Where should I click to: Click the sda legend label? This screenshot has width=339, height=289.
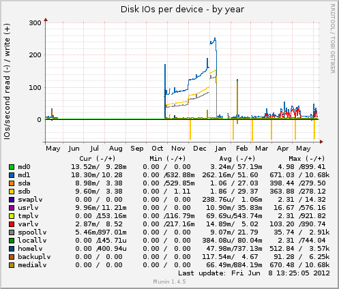click(24, 183)
